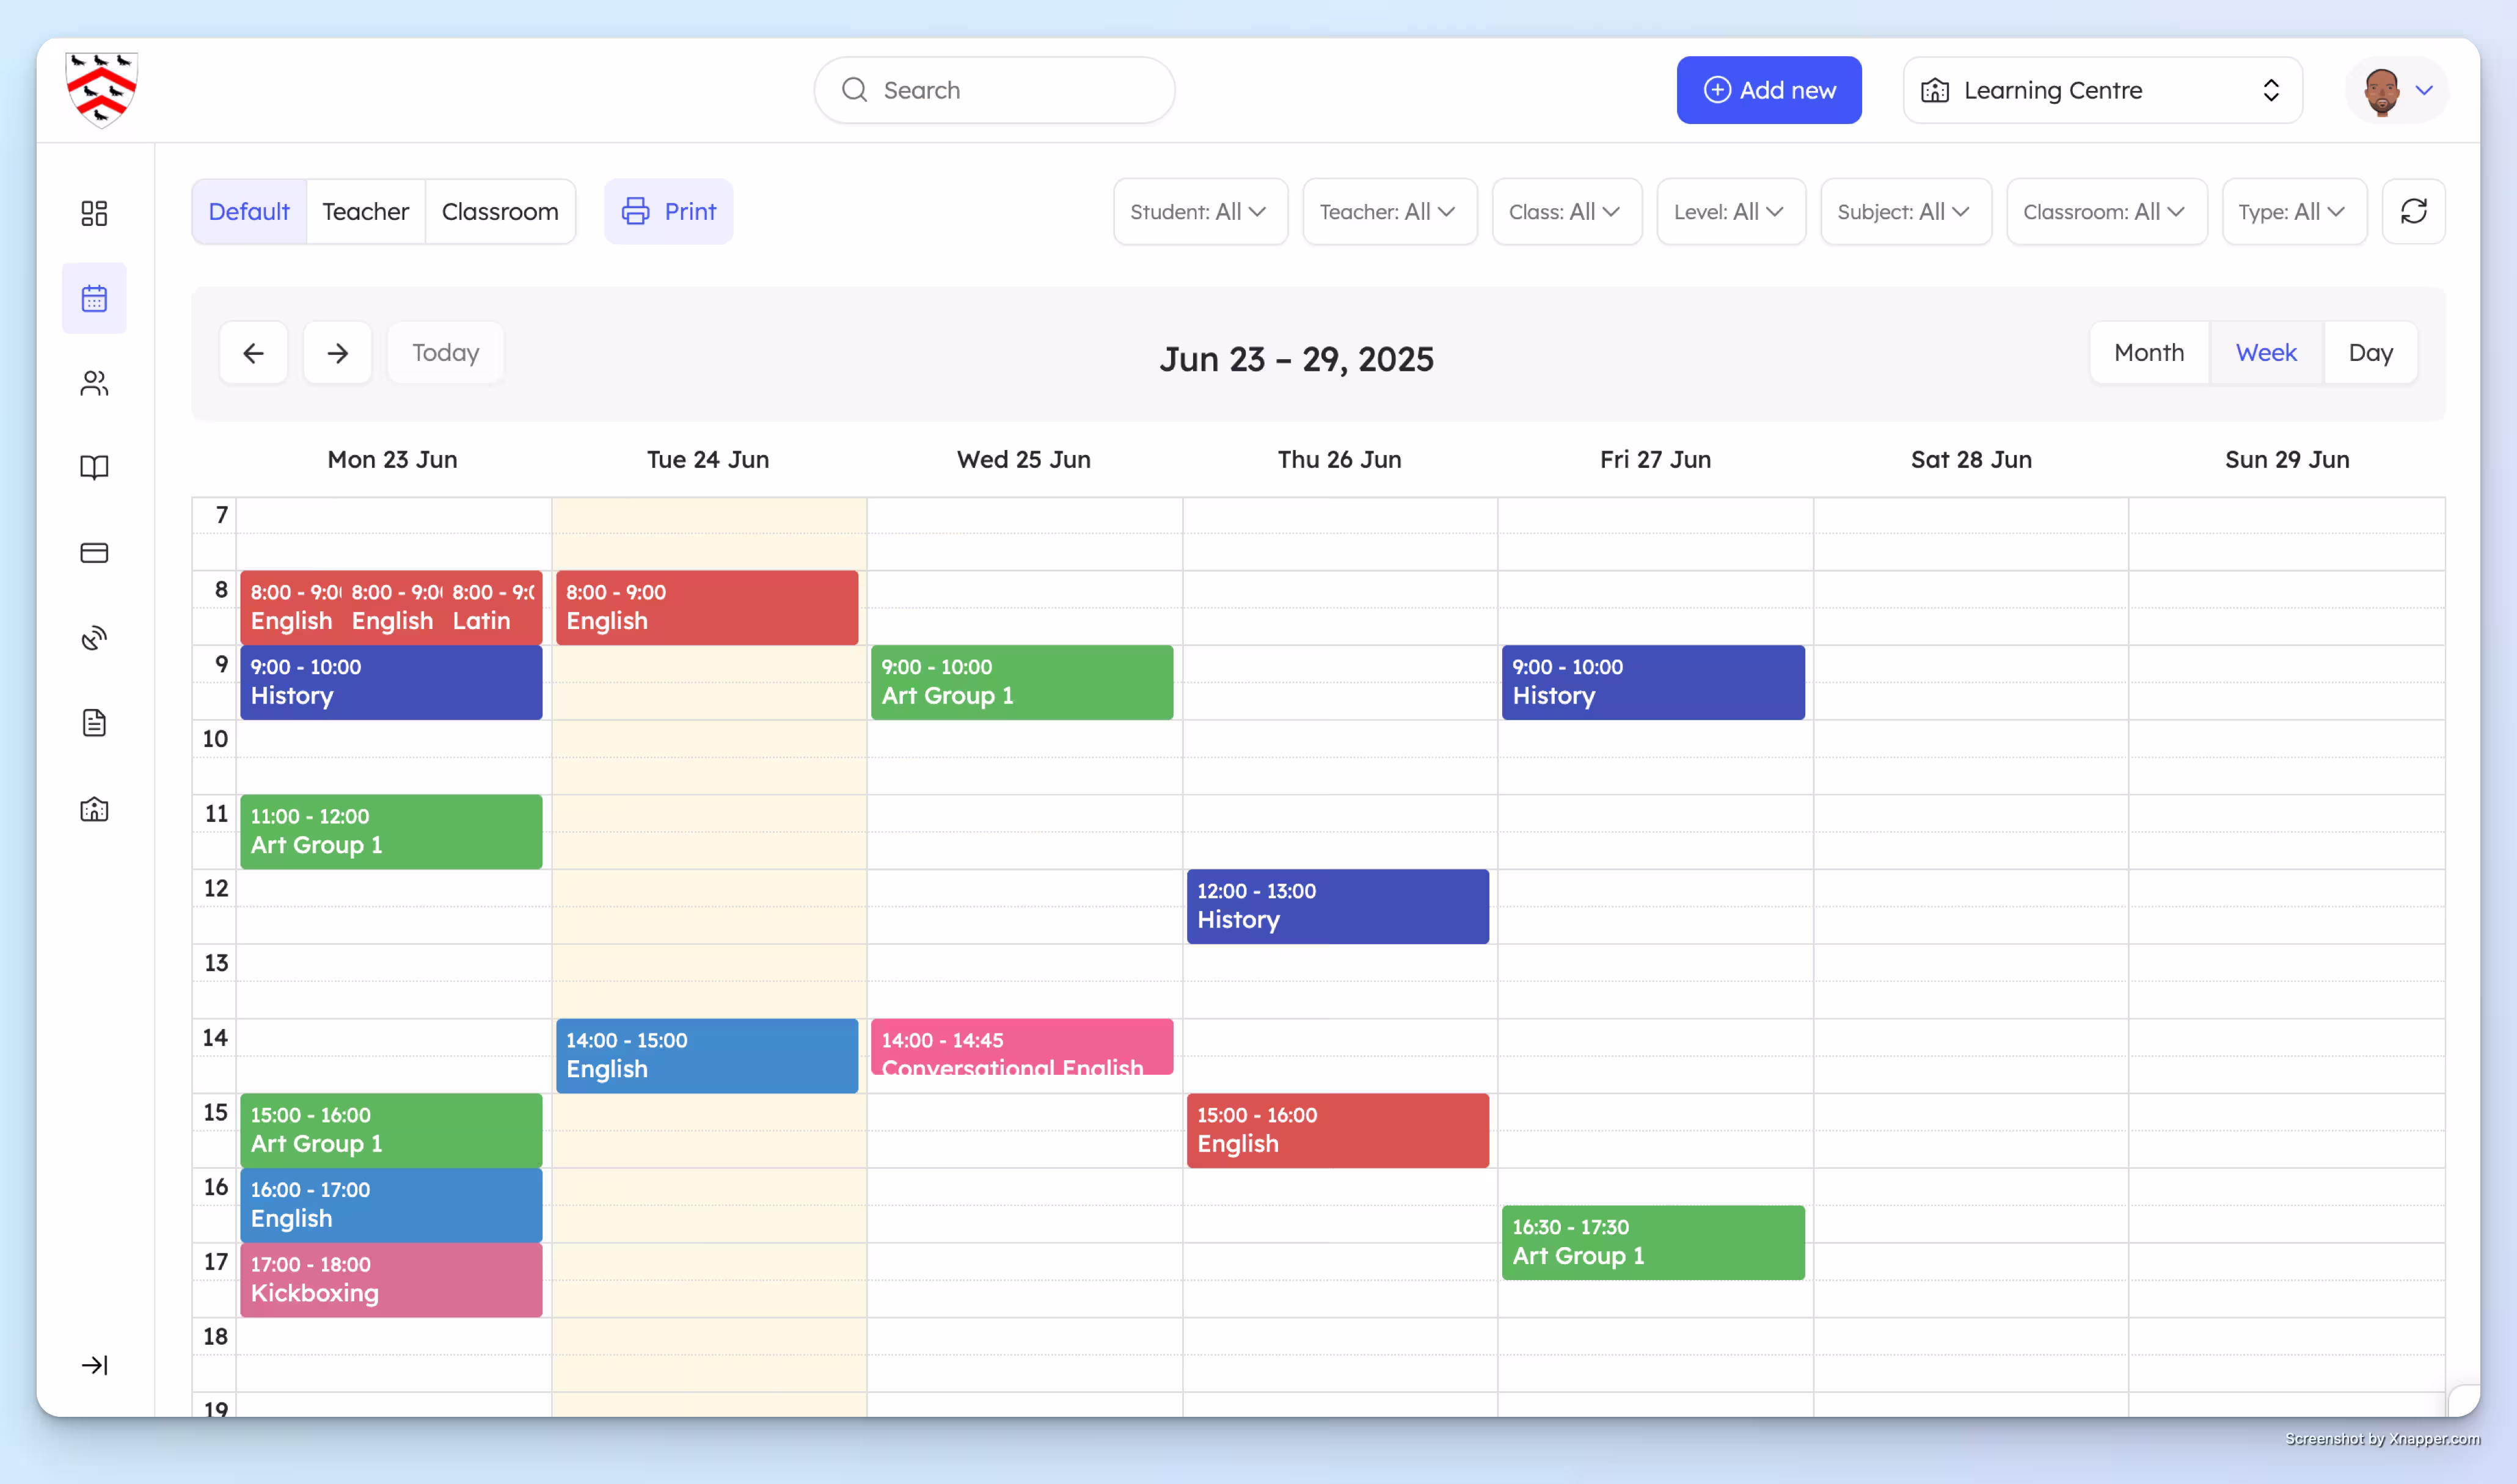This screenshot has height=1484, width=2517.
Task: Click the Add new button
Action: click(x=1767, y=90)
